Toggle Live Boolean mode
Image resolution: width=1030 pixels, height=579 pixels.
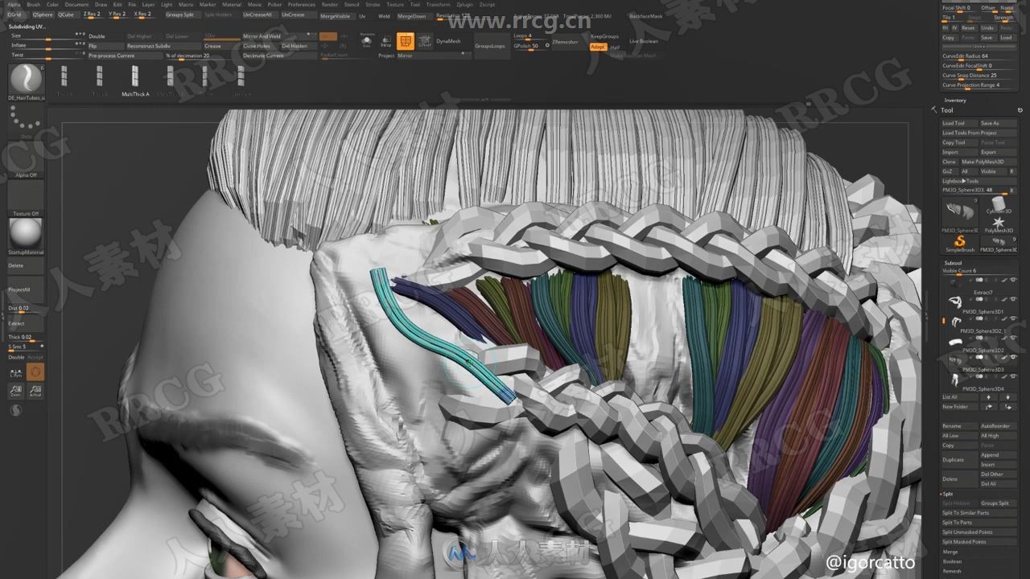pyautogui.click(x=643, y=41)
